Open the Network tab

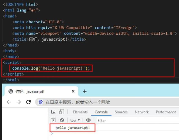[x=142, y=112]
